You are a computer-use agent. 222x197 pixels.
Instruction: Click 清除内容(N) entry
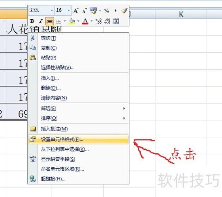[x=79, y=98]
